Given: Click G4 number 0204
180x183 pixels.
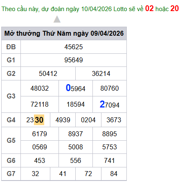Looking at the screenshot, I should pos(88,120).
